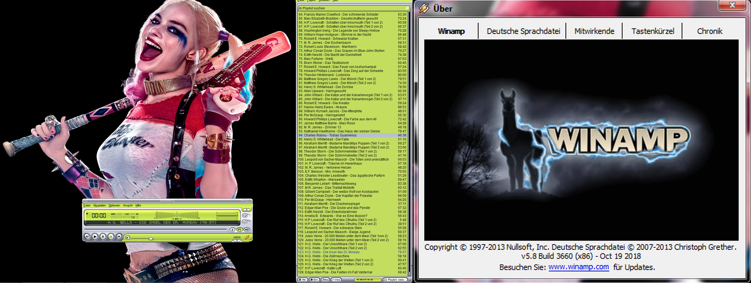Screen dimensions: 751x283
Task: Click the plus icon on the Hin button
Action: coord(300,280)
